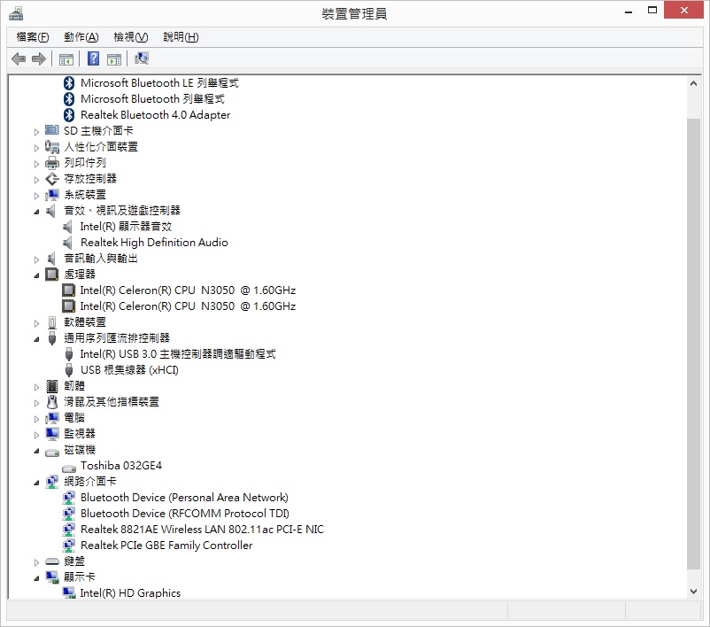710x627 pixels.
Task: Click the show/hide action pane toolbar icon
Action: coord(114,59)
